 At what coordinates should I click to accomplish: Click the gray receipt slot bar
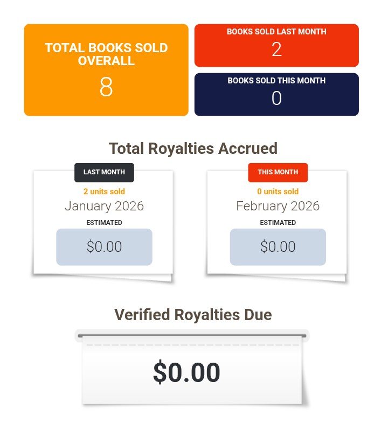[x=192, y=336]
